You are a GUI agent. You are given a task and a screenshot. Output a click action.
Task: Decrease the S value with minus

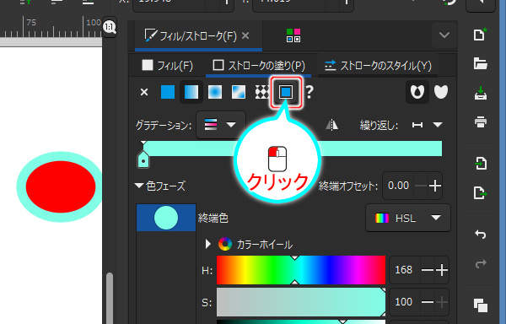428,302
